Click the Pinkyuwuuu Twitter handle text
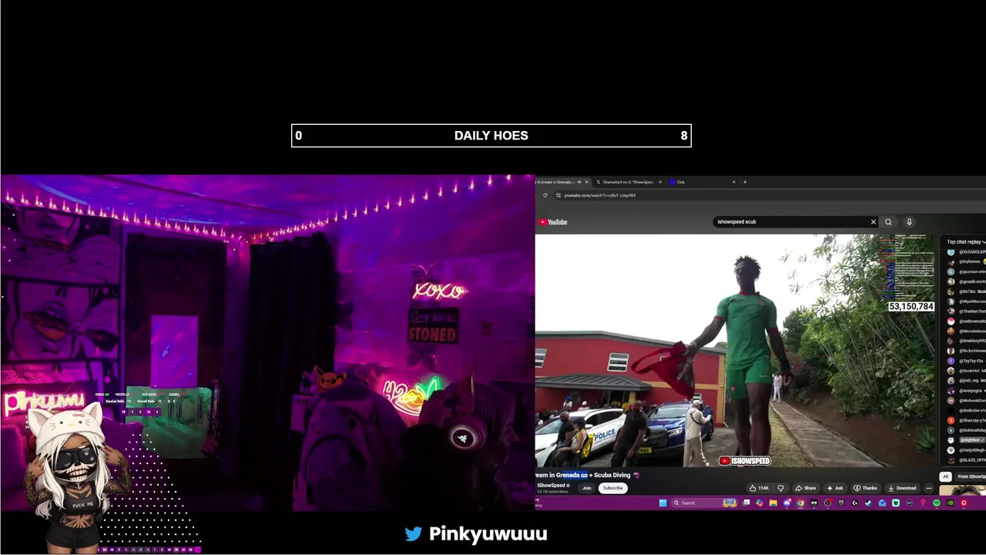This screenshot has height=555, width=986. tap(488, 533)
